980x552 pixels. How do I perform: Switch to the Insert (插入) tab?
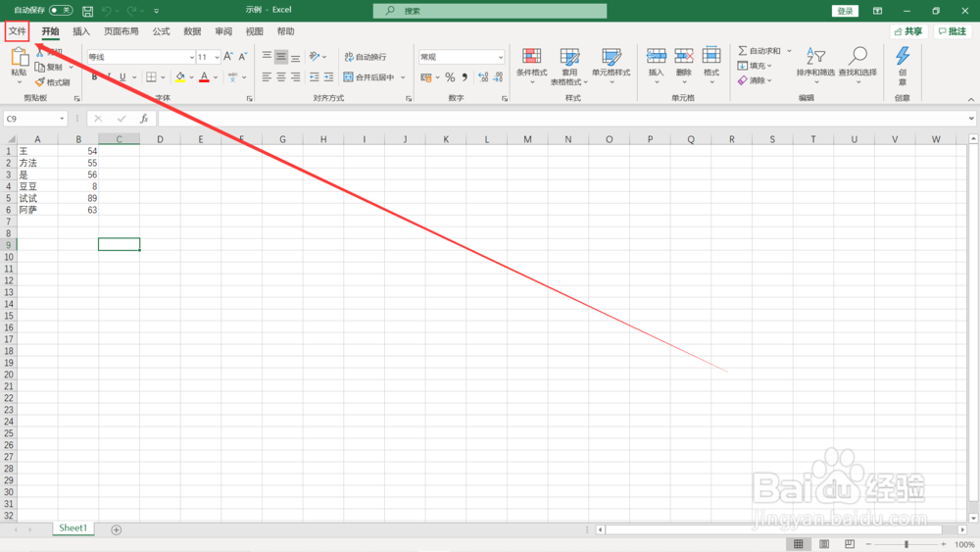pyautogui.click(x=81, y=31)
